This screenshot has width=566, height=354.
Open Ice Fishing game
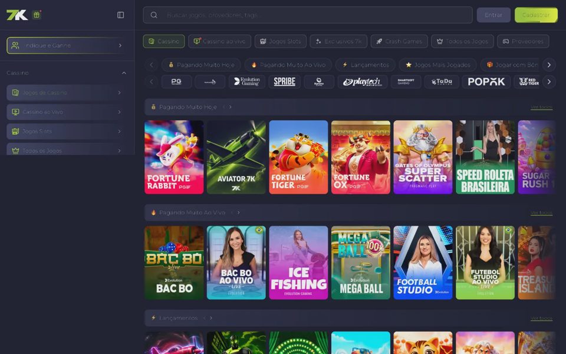coord(298,263)
